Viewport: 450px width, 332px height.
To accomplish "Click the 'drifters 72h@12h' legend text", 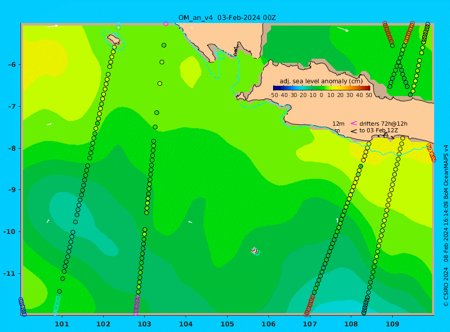I will (384, 124).
